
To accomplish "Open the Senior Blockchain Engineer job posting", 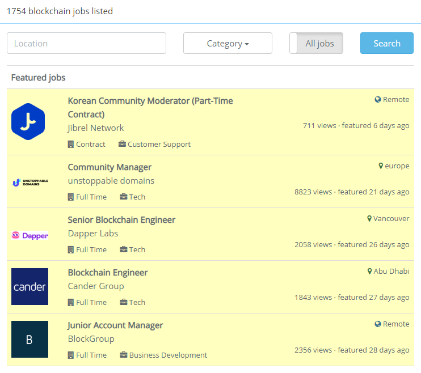I will (121, 220).
